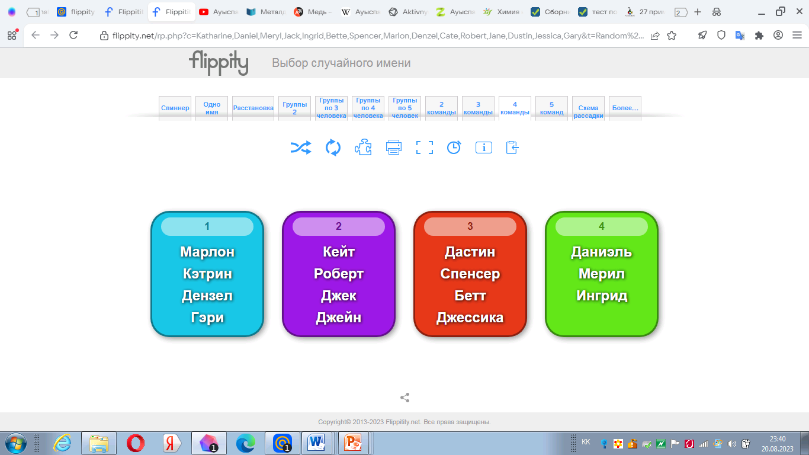Select the Спиннер tab
This screenshot has height=455, width=809.
pyautogui.click(x=175, y=108)
